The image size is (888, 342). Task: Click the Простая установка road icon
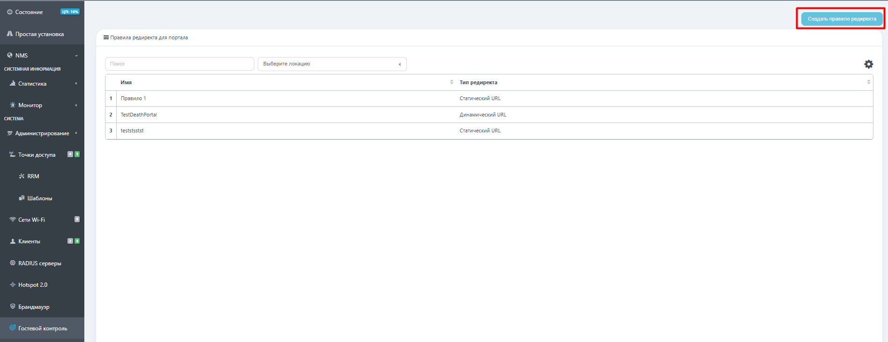(10, 34)
